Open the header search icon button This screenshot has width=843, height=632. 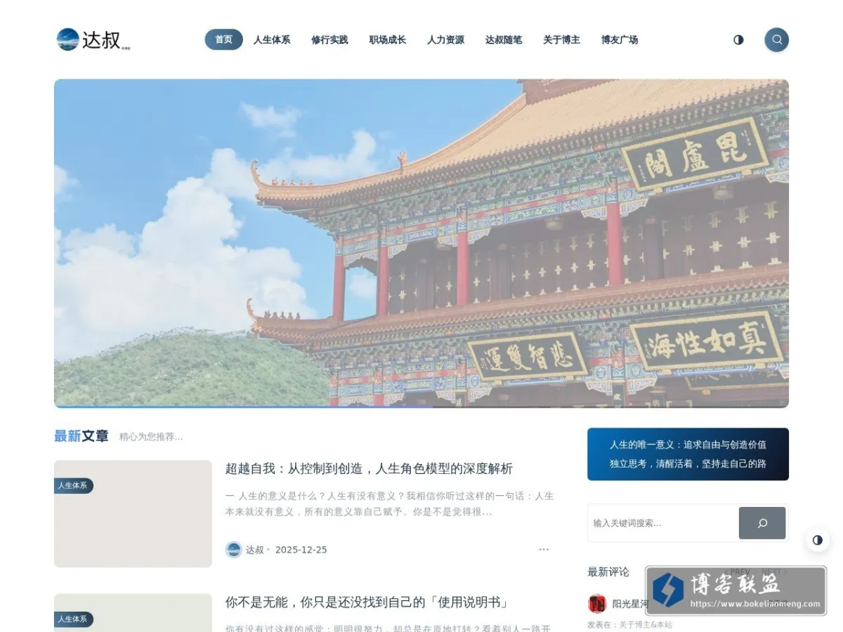pyautogui.click(x=776, y=39)
